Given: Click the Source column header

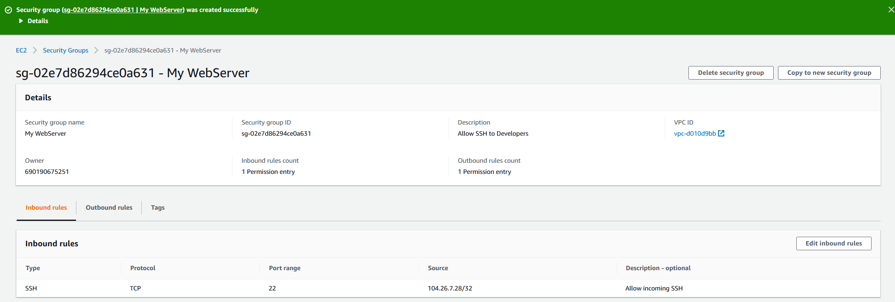Looking at the screenshot, I should click(x=438, y=268).
